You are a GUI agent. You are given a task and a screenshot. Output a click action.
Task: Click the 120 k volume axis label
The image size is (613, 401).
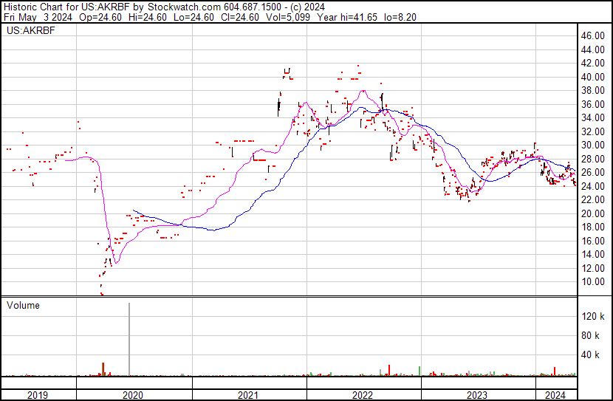[x=594, y=317]
